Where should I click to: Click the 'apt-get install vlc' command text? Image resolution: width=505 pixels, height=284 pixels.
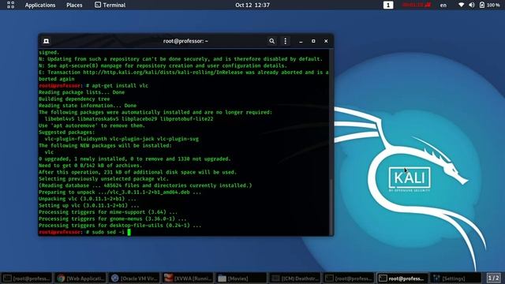coord(120,86)
